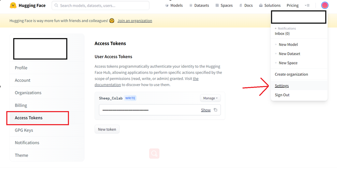Open Inbox (0) in the user menu

[x=282, y=34]
